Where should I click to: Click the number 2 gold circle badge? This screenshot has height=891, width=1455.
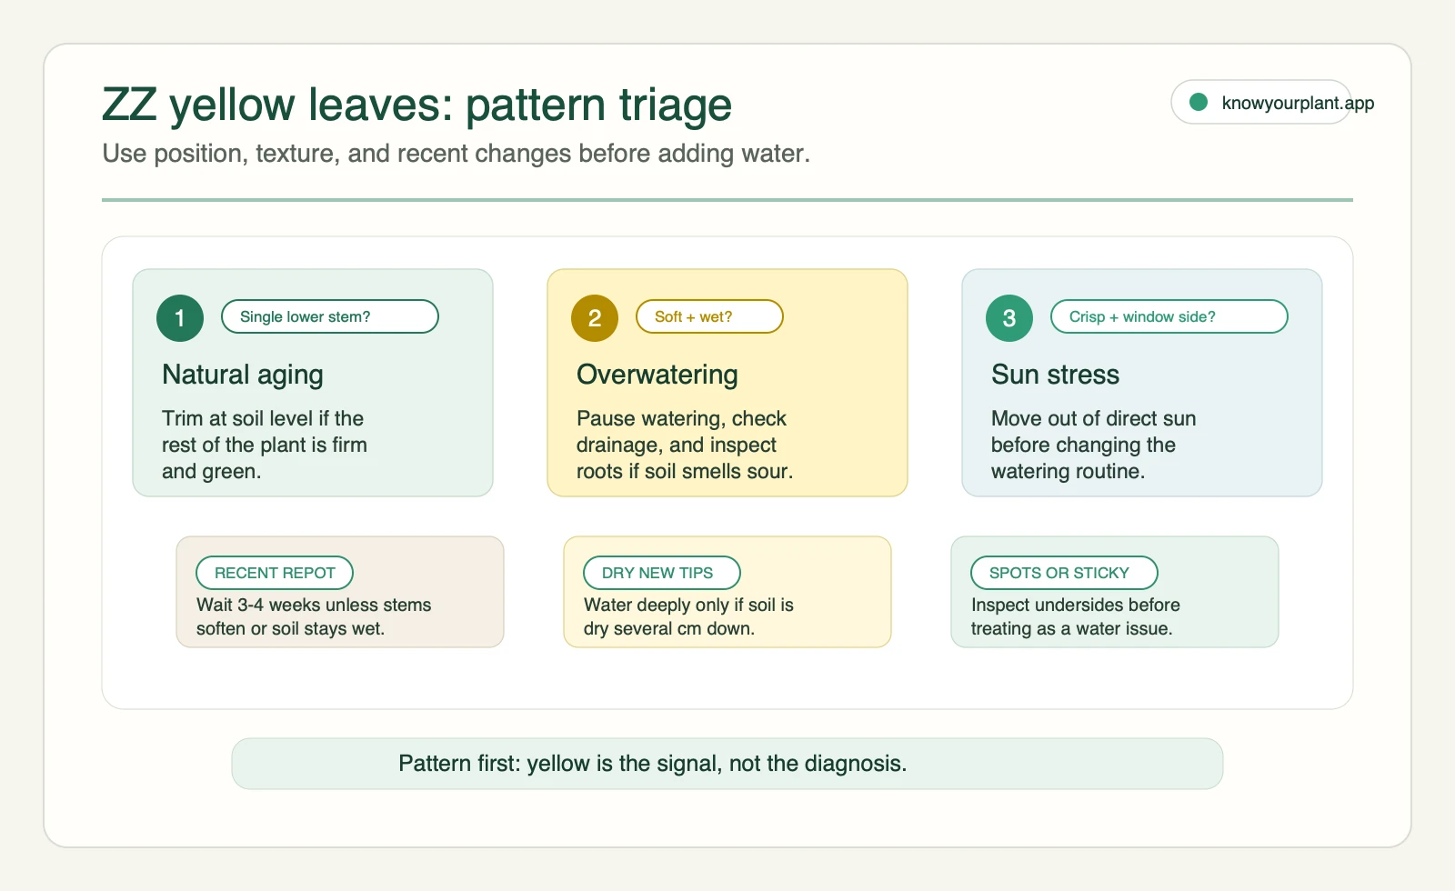[595, 318]
